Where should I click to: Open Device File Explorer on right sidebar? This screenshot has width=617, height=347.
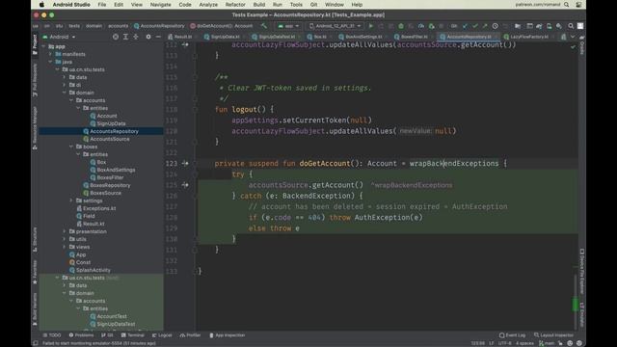[582, 272]
